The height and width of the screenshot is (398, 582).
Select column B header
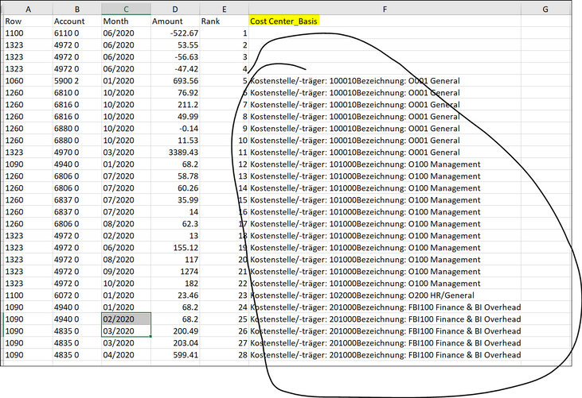(77, 10)
